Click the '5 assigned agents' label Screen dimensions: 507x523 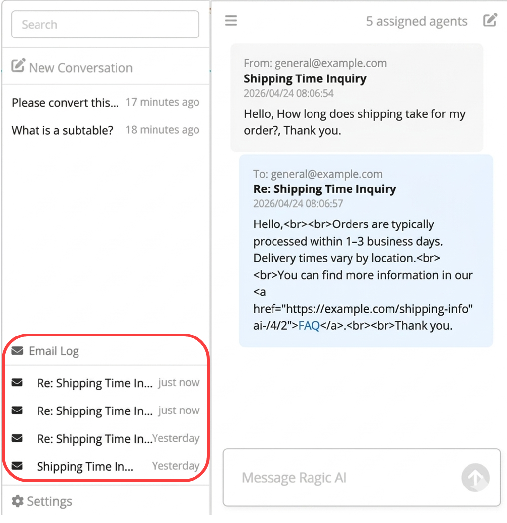click(416, 21)
